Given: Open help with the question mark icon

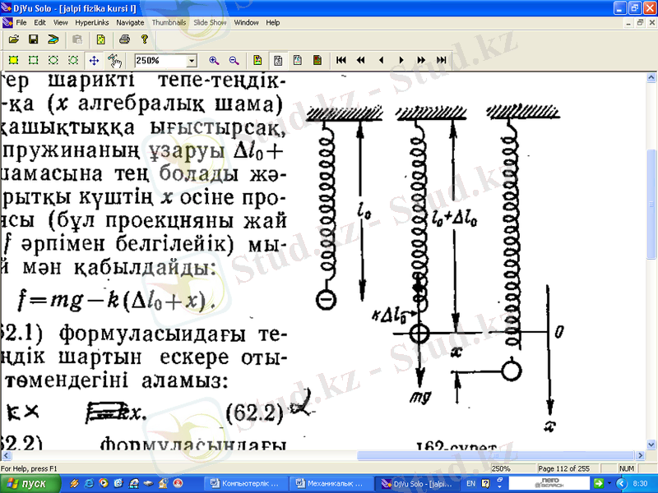Looking at the screenshot, I should click(x=145, y=39).
